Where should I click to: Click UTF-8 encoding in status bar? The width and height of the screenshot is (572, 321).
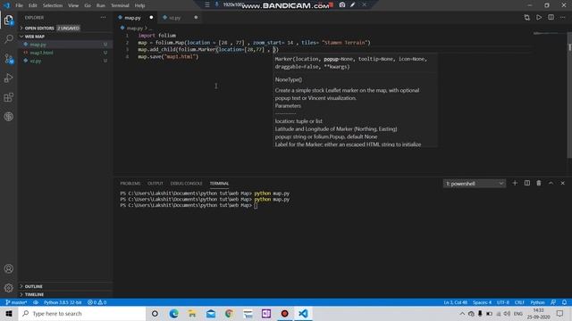(x=502, y=302)
